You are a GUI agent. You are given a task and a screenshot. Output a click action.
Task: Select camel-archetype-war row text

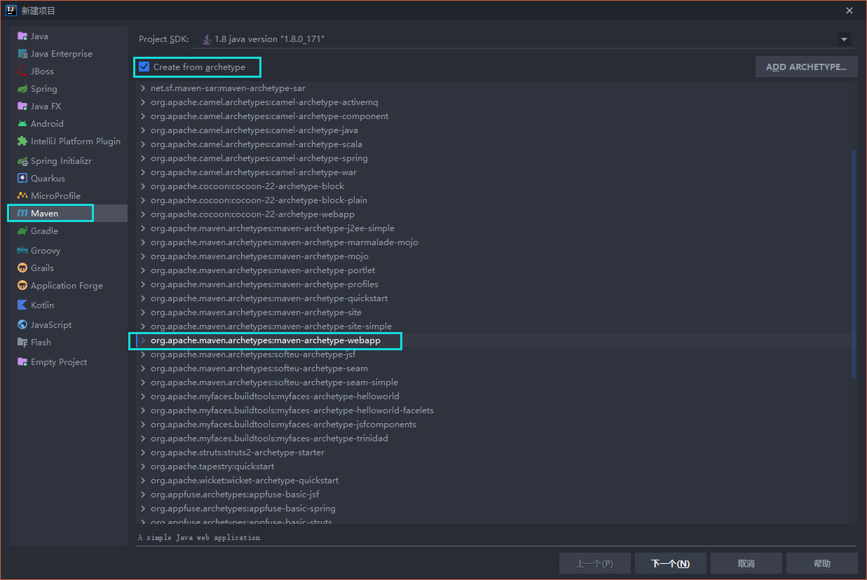[254, 172]
